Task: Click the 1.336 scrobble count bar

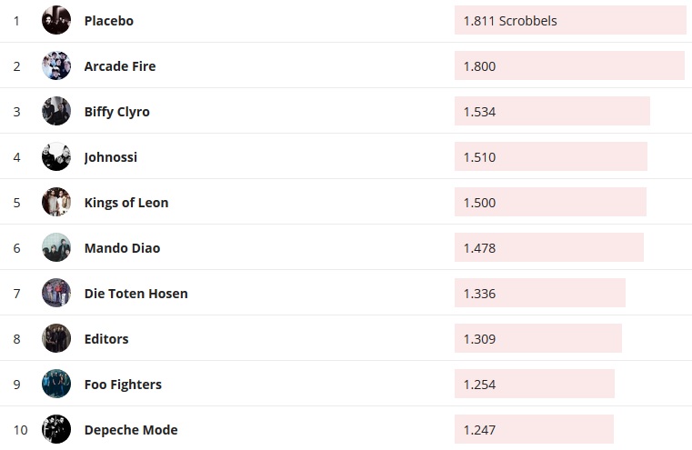Action: coord(539,293)
